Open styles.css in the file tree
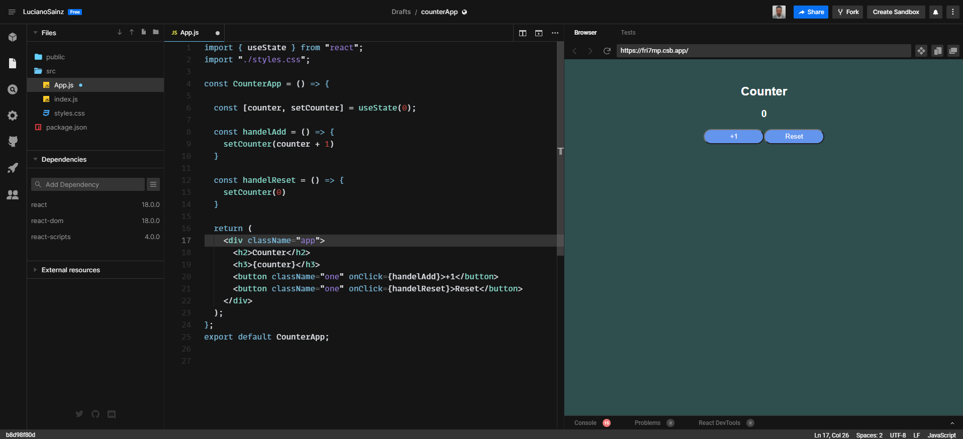The width and height of the screenshot is (963, 439). pos(95,113)
